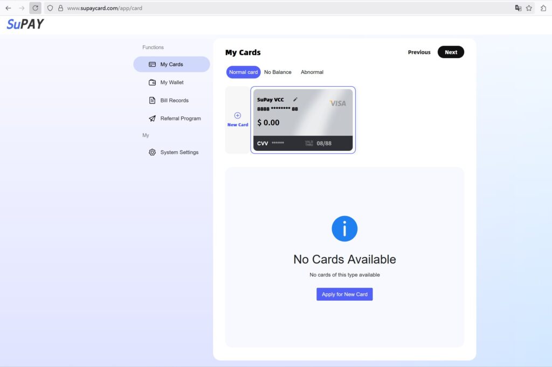Edit the SuPay VCC name with the pencil icon
The height and width of the screenshot is (367, 552).
295,99
